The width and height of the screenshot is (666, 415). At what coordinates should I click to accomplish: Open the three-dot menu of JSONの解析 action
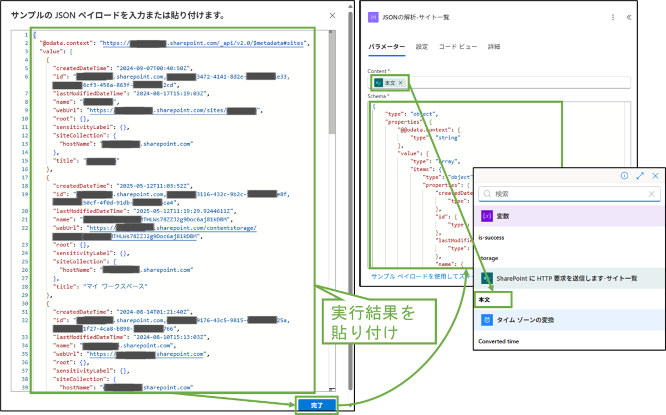[613, 17]
